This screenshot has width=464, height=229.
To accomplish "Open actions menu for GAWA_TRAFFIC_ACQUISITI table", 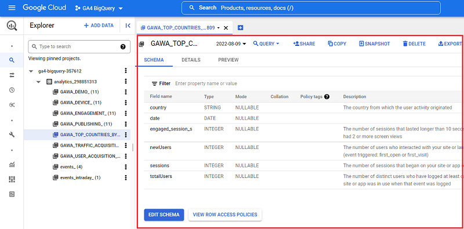I will [126, 146].
